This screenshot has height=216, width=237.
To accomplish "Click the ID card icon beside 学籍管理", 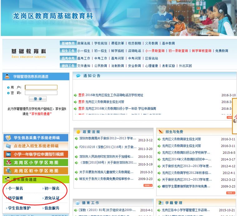I will tap(161, 203).
